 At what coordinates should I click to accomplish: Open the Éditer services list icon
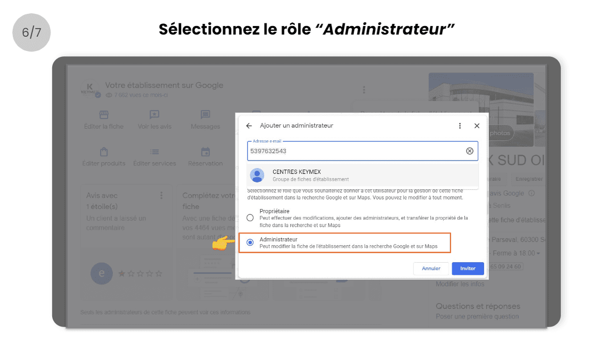coord(154,152)
